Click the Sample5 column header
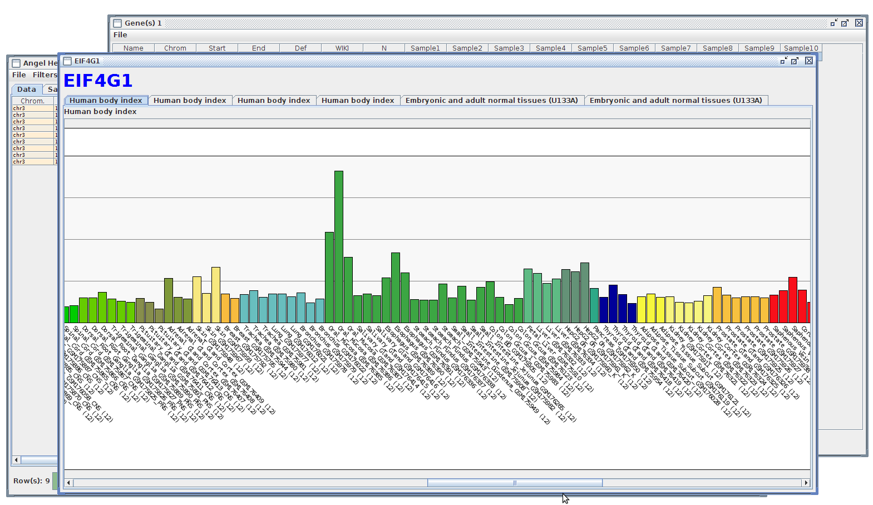The image size is (873, 505). coord(592,48)
